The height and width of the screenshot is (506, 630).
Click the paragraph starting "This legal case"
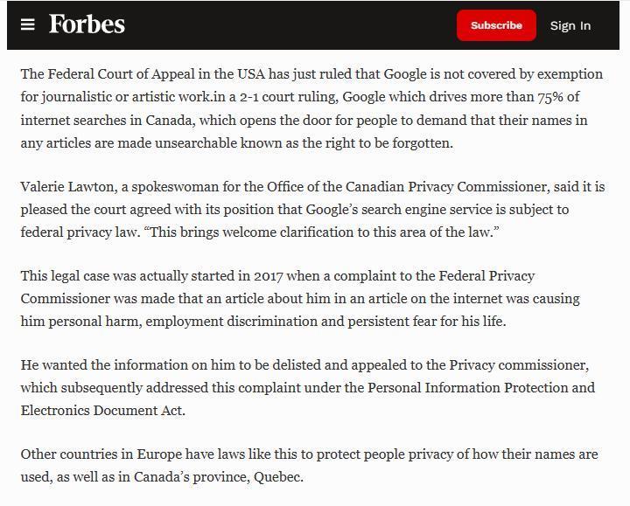click(300, 299)
